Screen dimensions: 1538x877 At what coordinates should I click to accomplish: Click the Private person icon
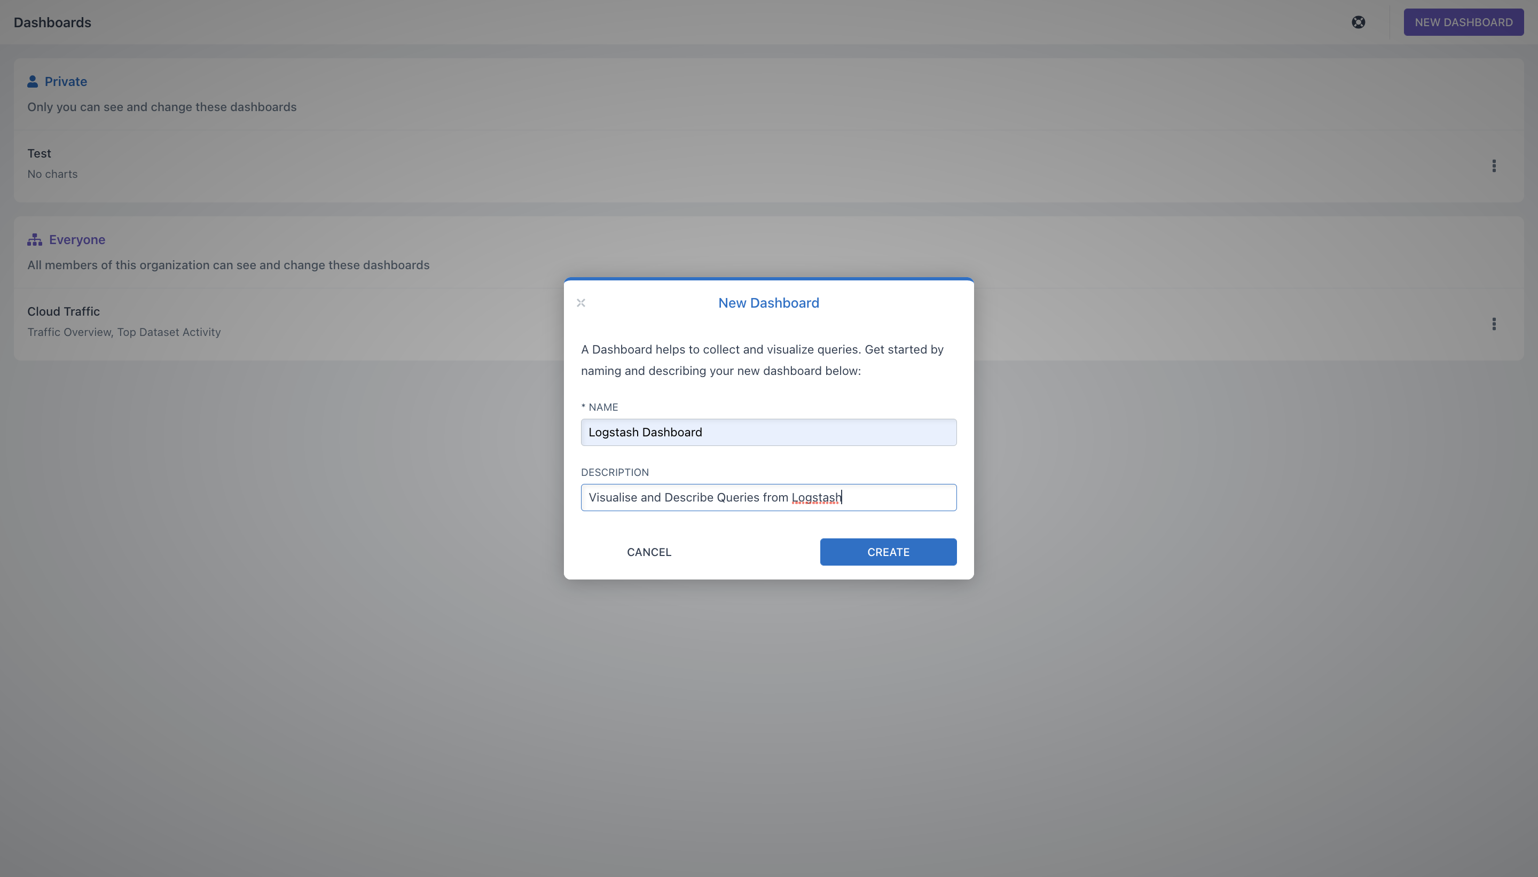33,81
